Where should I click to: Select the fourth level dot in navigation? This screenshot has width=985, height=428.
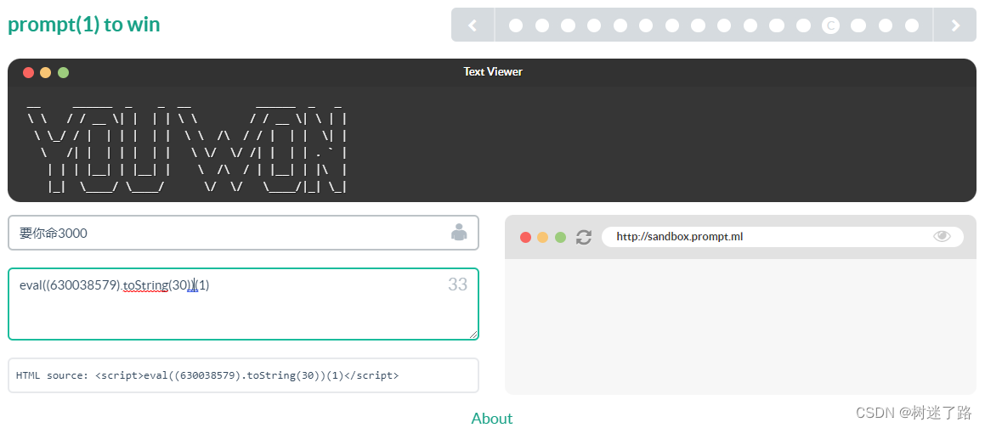coord(594,25)
